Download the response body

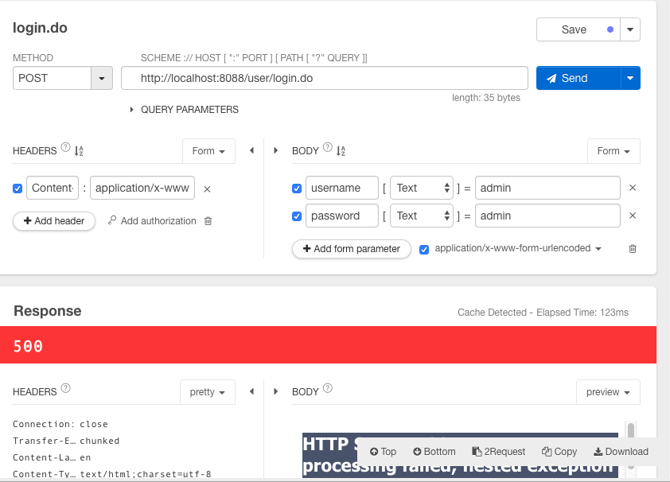(x=621, y=451)
